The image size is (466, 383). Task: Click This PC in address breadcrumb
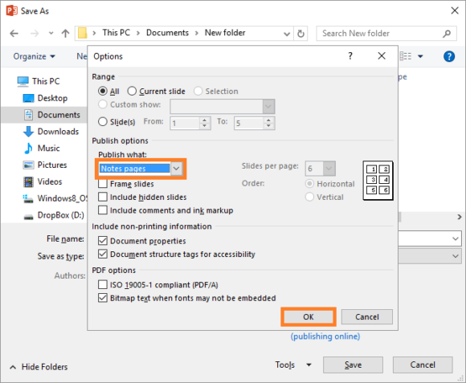[117, 33]
